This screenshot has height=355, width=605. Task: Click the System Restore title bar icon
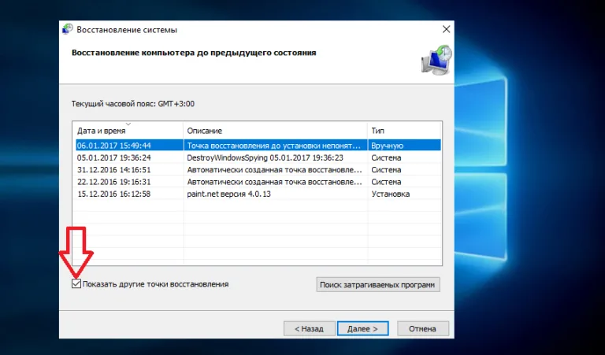point(68,29)
